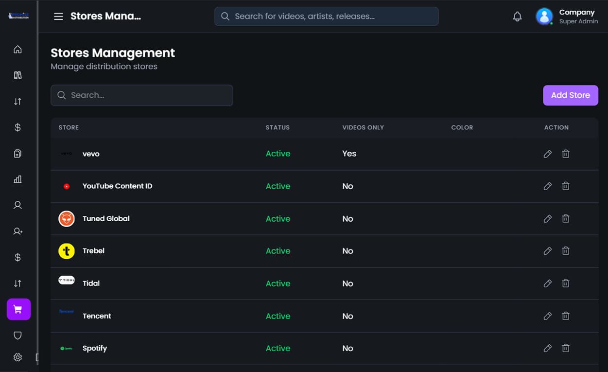Click the Active status of Tencent
608x372 pixels.
point(278,316)
